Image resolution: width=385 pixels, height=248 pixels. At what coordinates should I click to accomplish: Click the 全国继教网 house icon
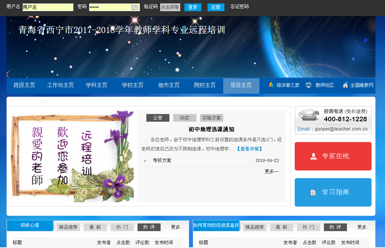(345, 85)
